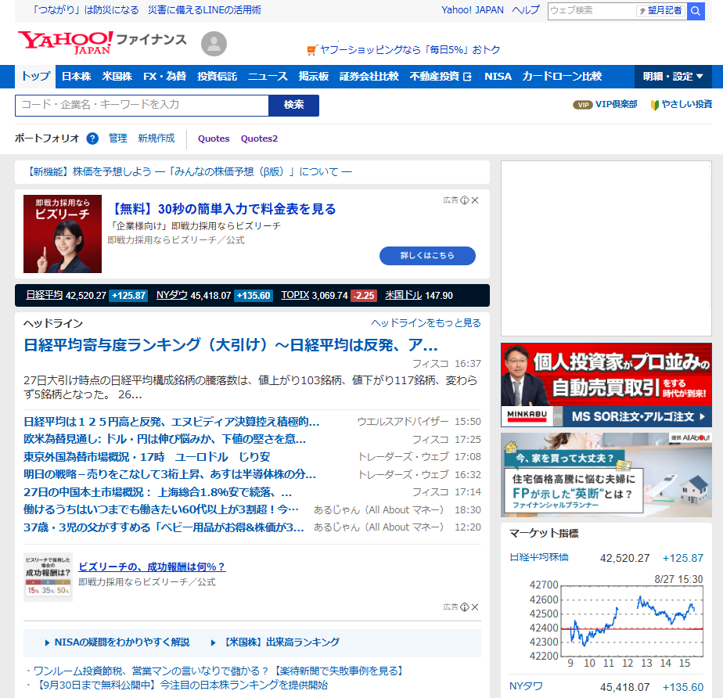The image size is (723, 698).
Task: Open the user profile avatar icon
Action: click(214, 44)
